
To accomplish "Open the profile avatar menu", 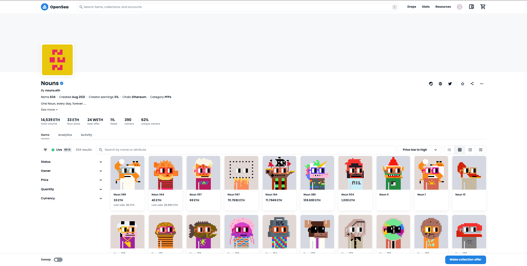I will tap(459, 7).
